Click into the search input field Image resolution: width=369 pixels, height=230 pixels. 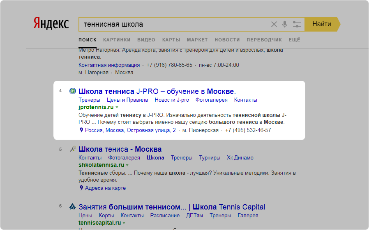[x=173, y=24]
